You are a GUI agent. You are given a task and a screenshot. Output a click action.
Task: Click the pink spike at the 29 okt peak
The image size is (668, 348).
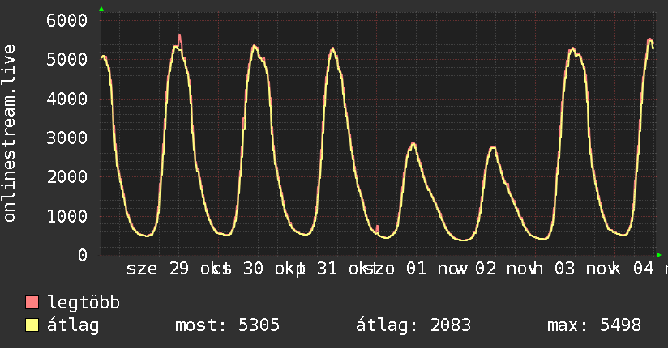[180, 40]
